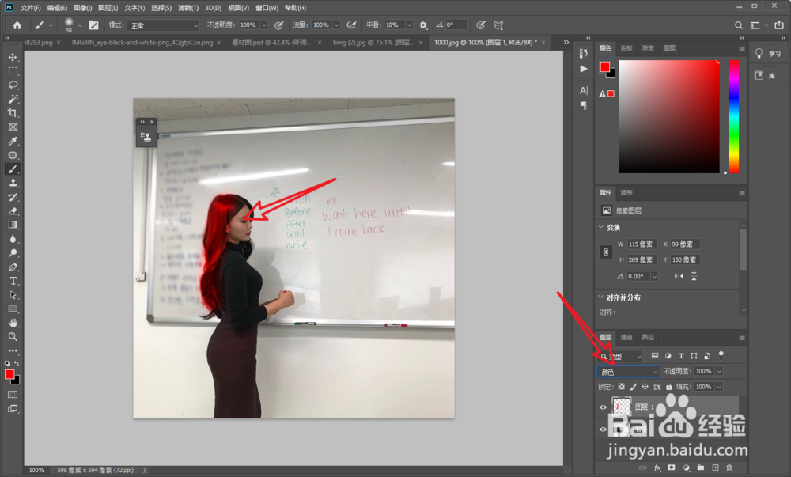Collapse the 变换 (Transform) section

pos(601,227)
